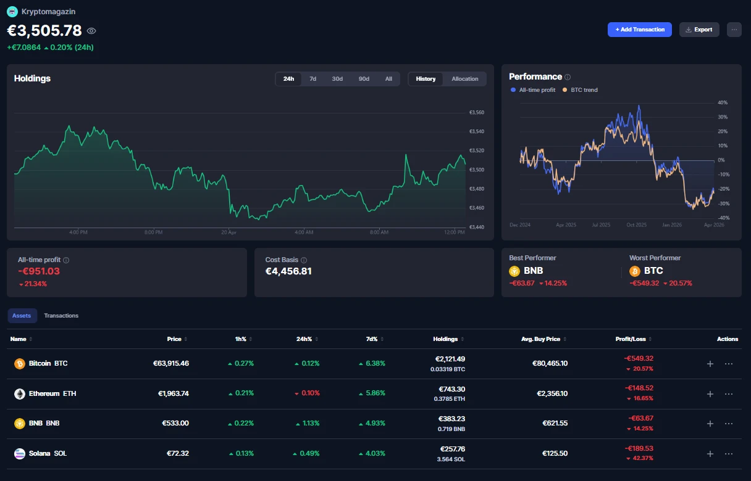Click the Bitcoin coin icon in assets
The width and height of the screenshot is (751, 481).
pos(20,364)
